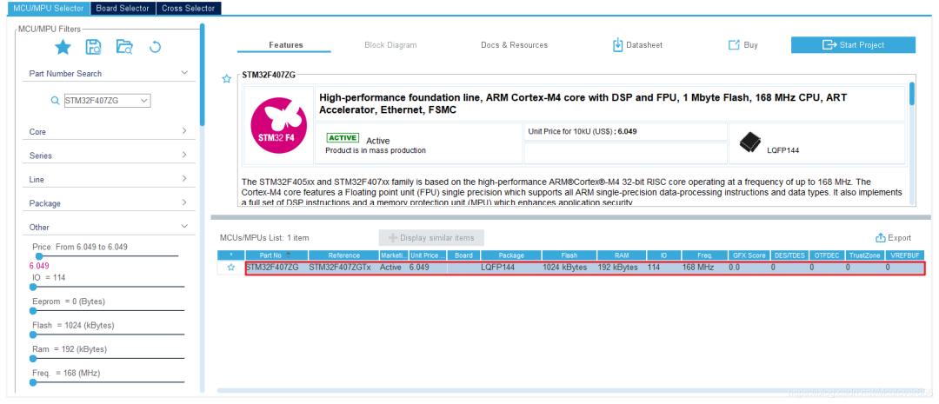Click the favorites star filter icon
This screenshot has height=404, width=939.
(63, 47)
